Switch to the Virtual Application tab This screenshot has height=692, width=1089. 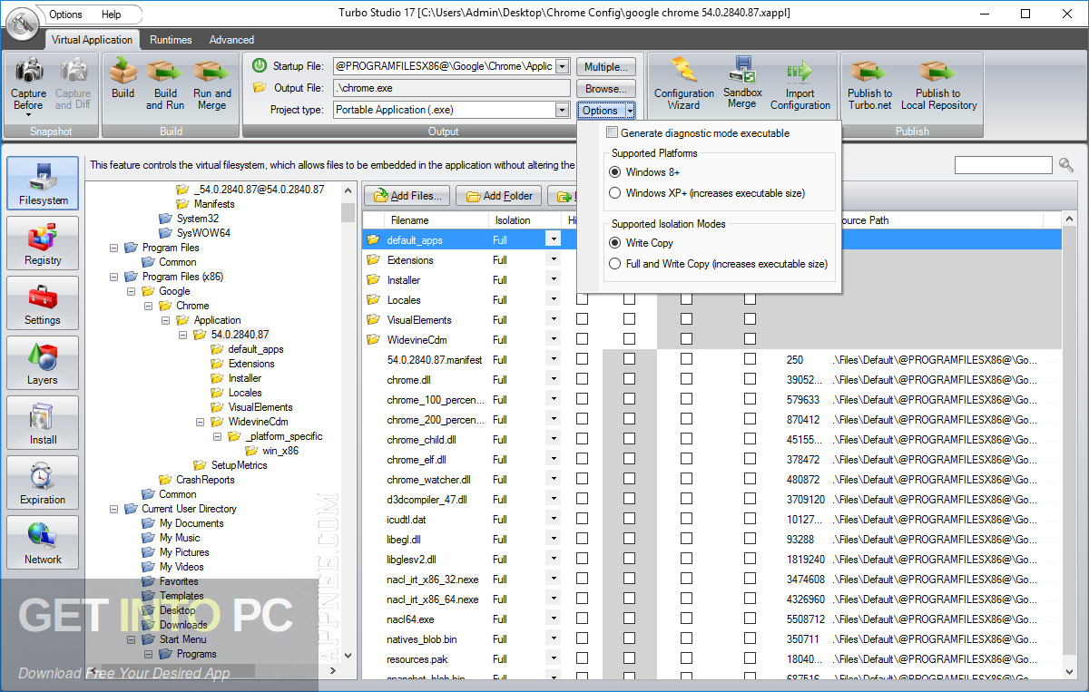coord(92,40)
